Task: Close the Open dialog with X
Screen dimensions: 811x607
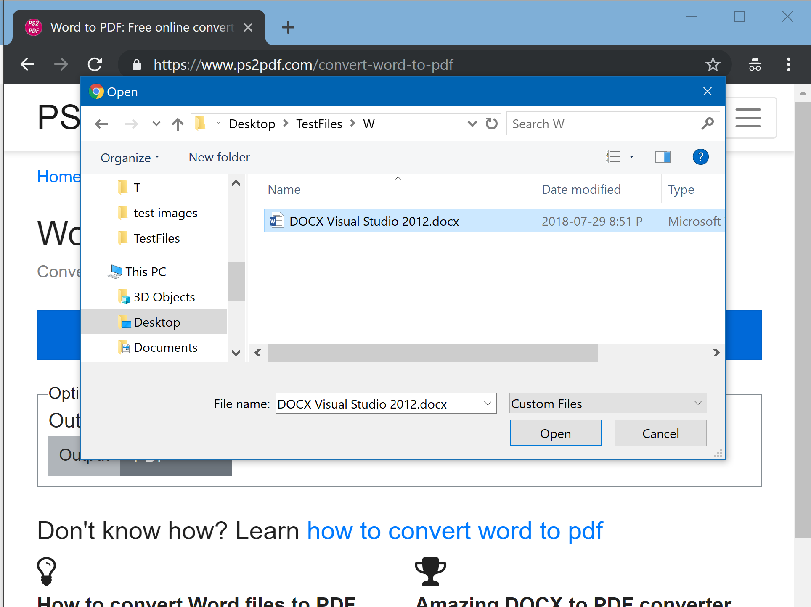Action: point(708,91)
